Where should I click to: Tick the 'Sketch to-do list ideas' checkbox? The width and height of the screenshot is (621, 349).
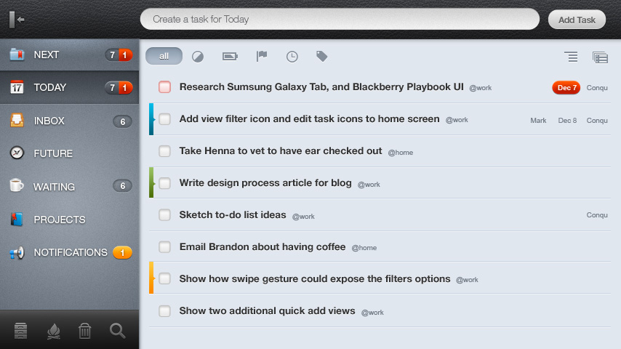[x=165, y=215]
